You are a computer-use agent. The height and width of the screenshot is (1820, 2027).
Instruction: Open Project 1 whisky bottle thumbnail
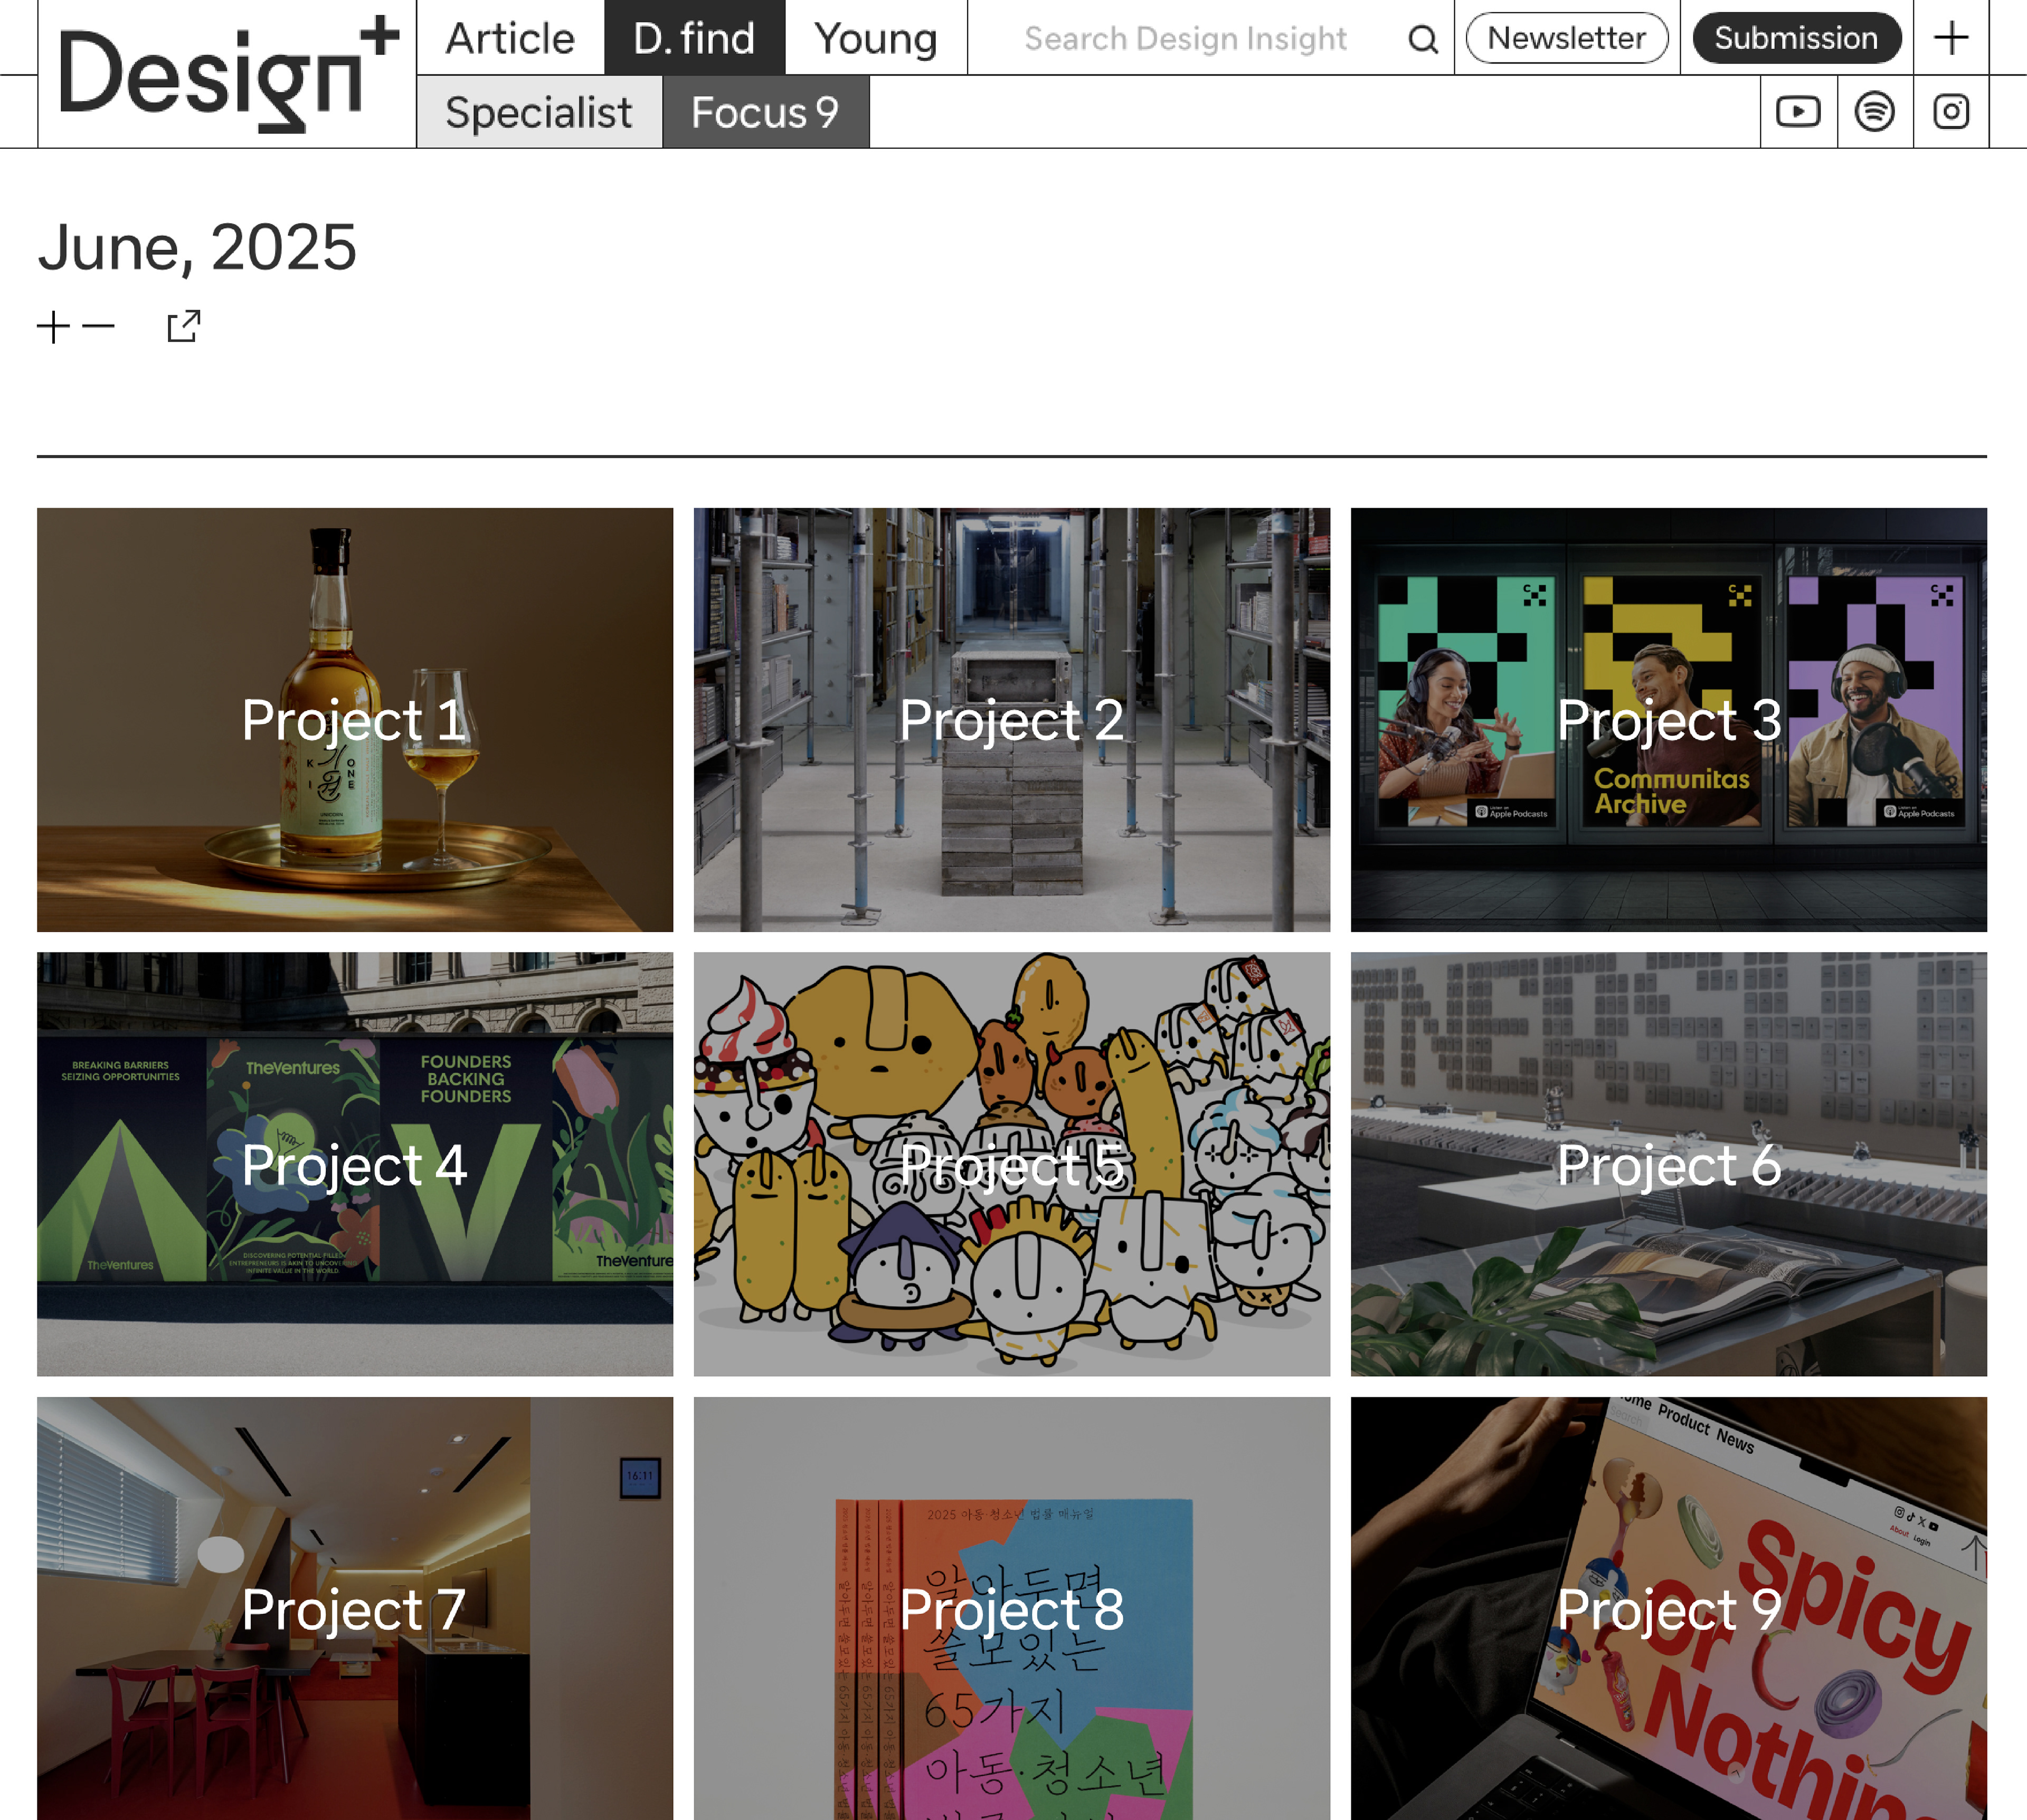pyautogui.click(x=354, y=719)
